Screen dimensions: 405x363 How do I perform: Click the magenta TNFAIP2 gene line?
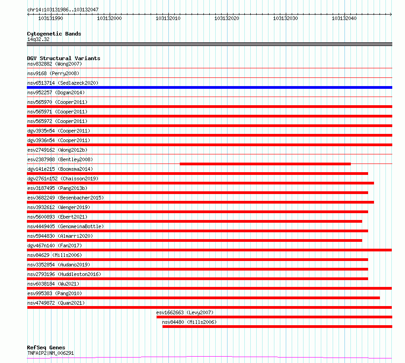pyautogui.click(x=209, y=358)
